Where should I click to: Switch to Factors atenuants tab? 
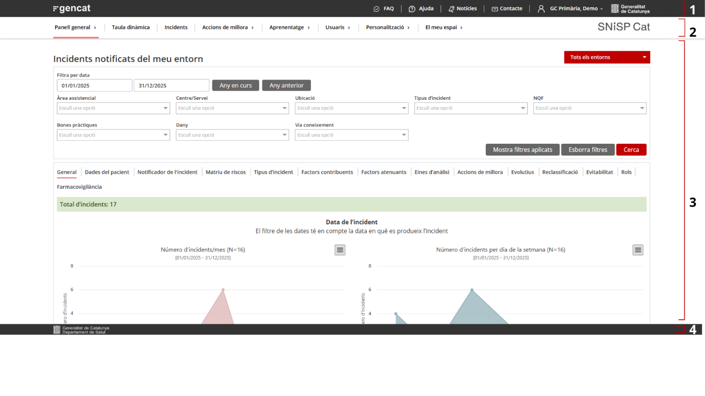[384, 172]
